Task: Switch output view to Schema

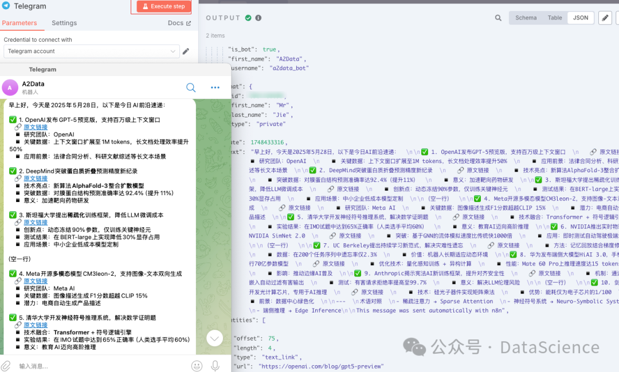Action: [526, 18]
